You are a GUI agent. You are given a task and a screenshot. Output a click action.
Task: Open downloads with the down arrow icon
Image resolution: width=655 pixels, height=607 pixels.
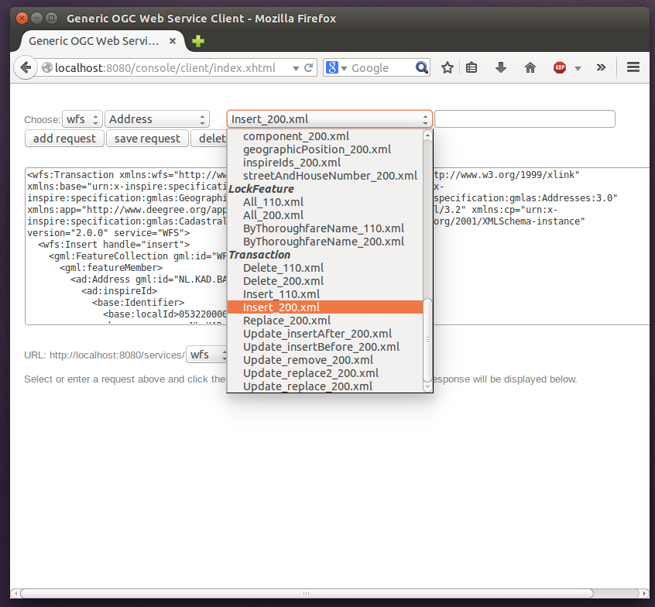pyautogui.click(x=500, y=67)
